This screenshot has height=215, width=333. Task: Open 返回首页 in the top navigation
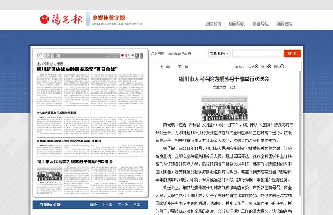click(213, 24)
